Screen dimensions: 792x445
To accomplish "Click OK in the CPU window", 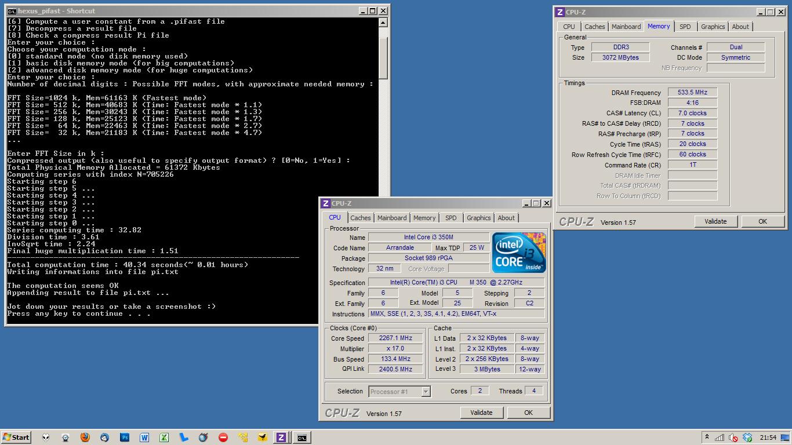I will click(x=528, y=413).
